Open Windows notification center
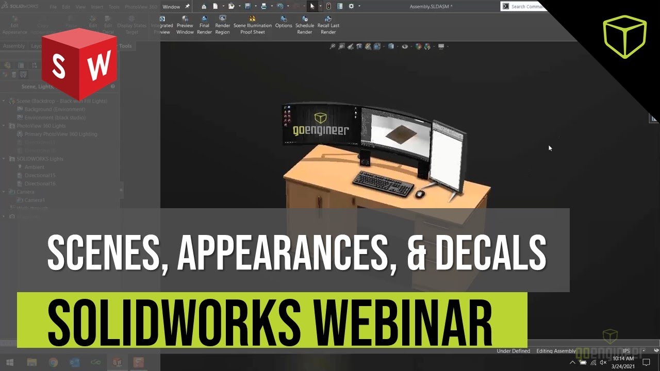The height and width of the screenshot is (371, 660). pos(647,362)
